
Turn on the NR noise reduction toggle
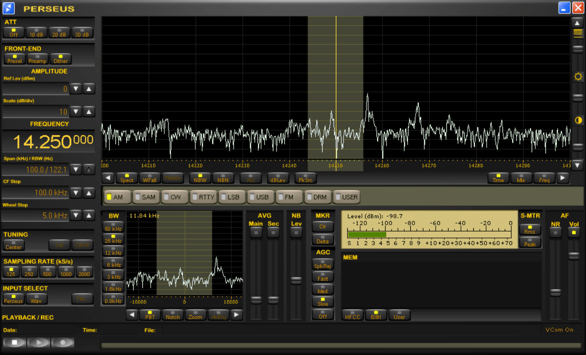[x=555, y=233]
